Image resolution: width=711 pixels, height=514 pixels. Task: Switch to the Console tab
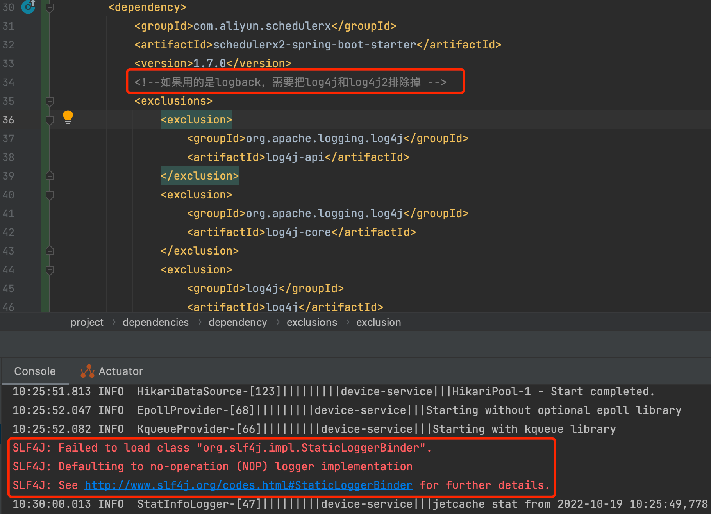point(35,371)
